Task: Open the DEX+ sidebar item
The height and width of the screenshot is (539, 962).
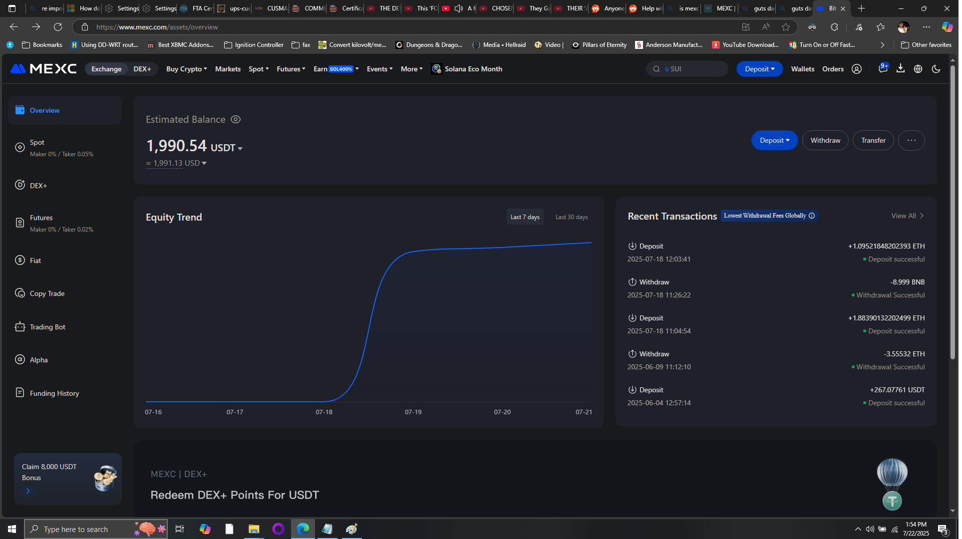Action: (65, 185)
